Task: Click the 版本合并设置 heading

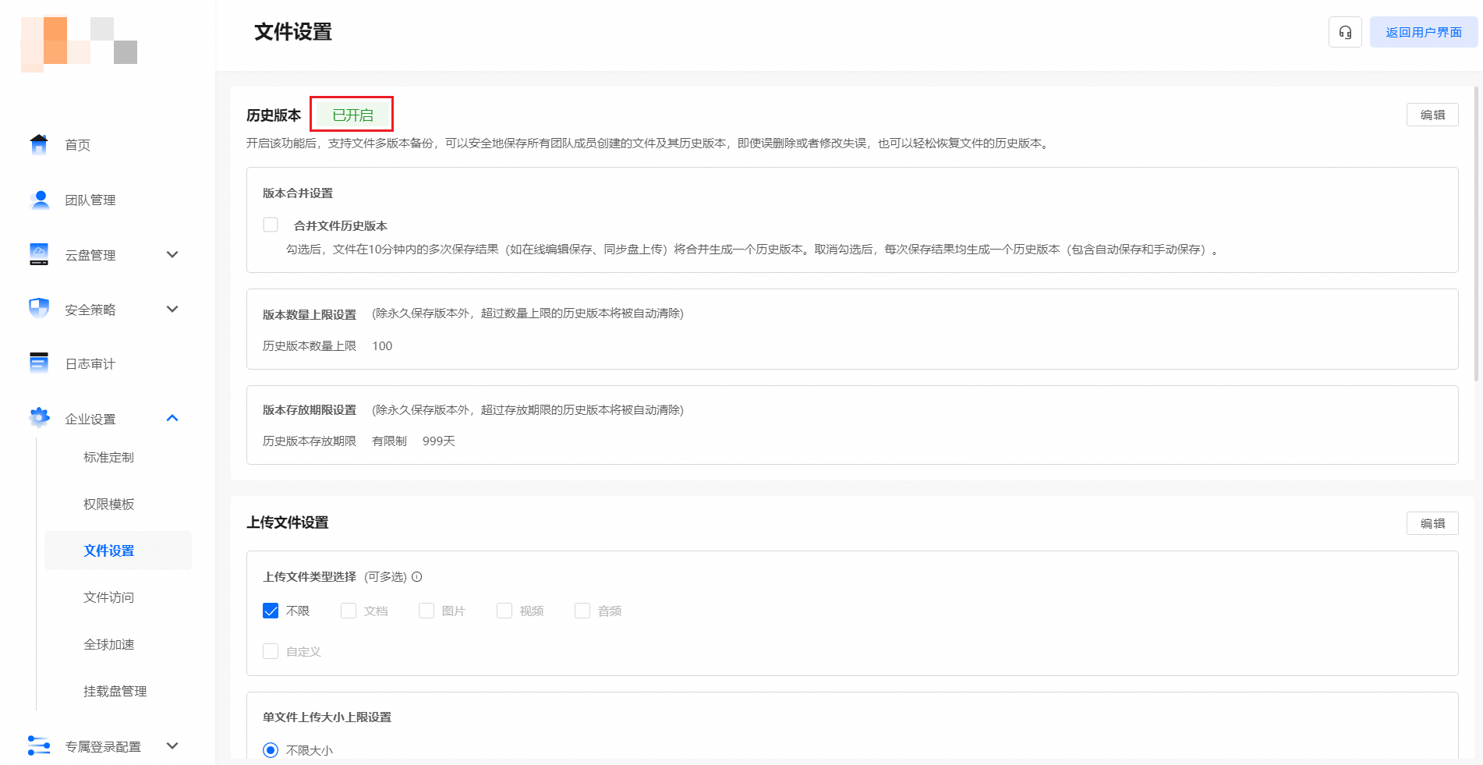Action: [298, 193]
